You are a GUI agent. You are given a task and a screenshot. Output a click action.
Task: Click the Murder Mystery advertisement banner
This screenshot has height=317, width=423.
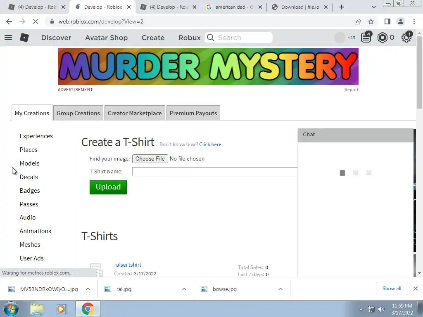[x=208, y=66]
